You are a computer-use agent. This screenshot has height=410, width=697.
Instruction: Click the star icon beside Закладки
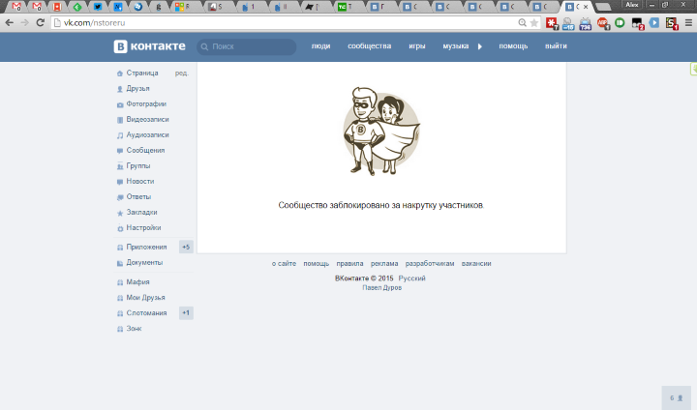(120, 213)
